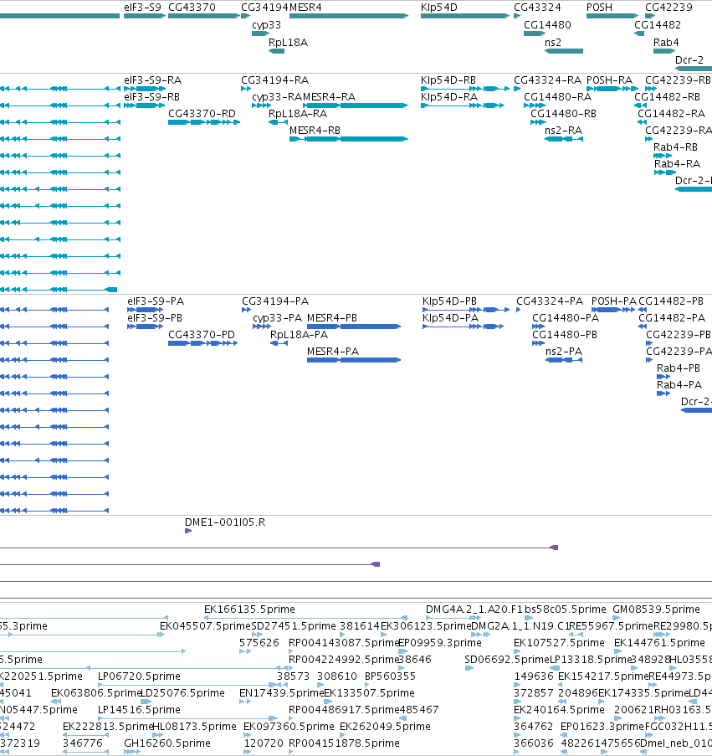Select transcript eIF3-S9-RB
The height and width of the screenshot is (756, 712).
(145, 105)
